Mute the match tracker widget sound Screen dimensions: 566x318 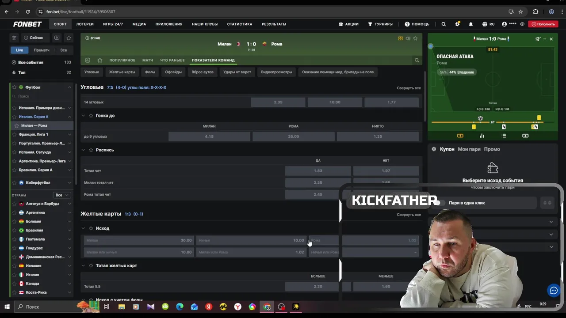tap(538, 39)
